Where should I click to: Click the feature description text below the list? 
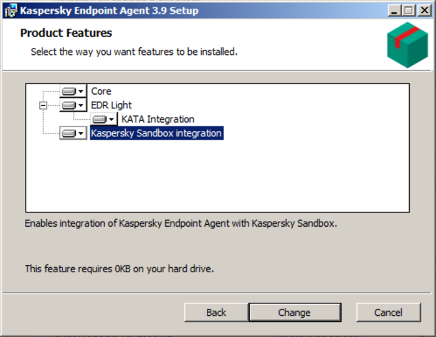(181, 223)
